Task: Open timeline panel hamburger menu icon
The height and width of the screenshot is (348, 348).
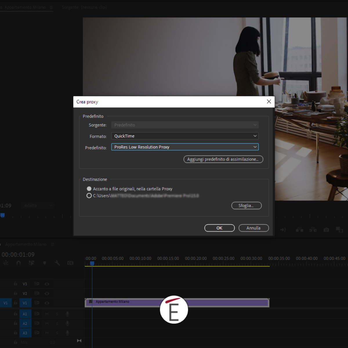Action: (x=52, y=244)
